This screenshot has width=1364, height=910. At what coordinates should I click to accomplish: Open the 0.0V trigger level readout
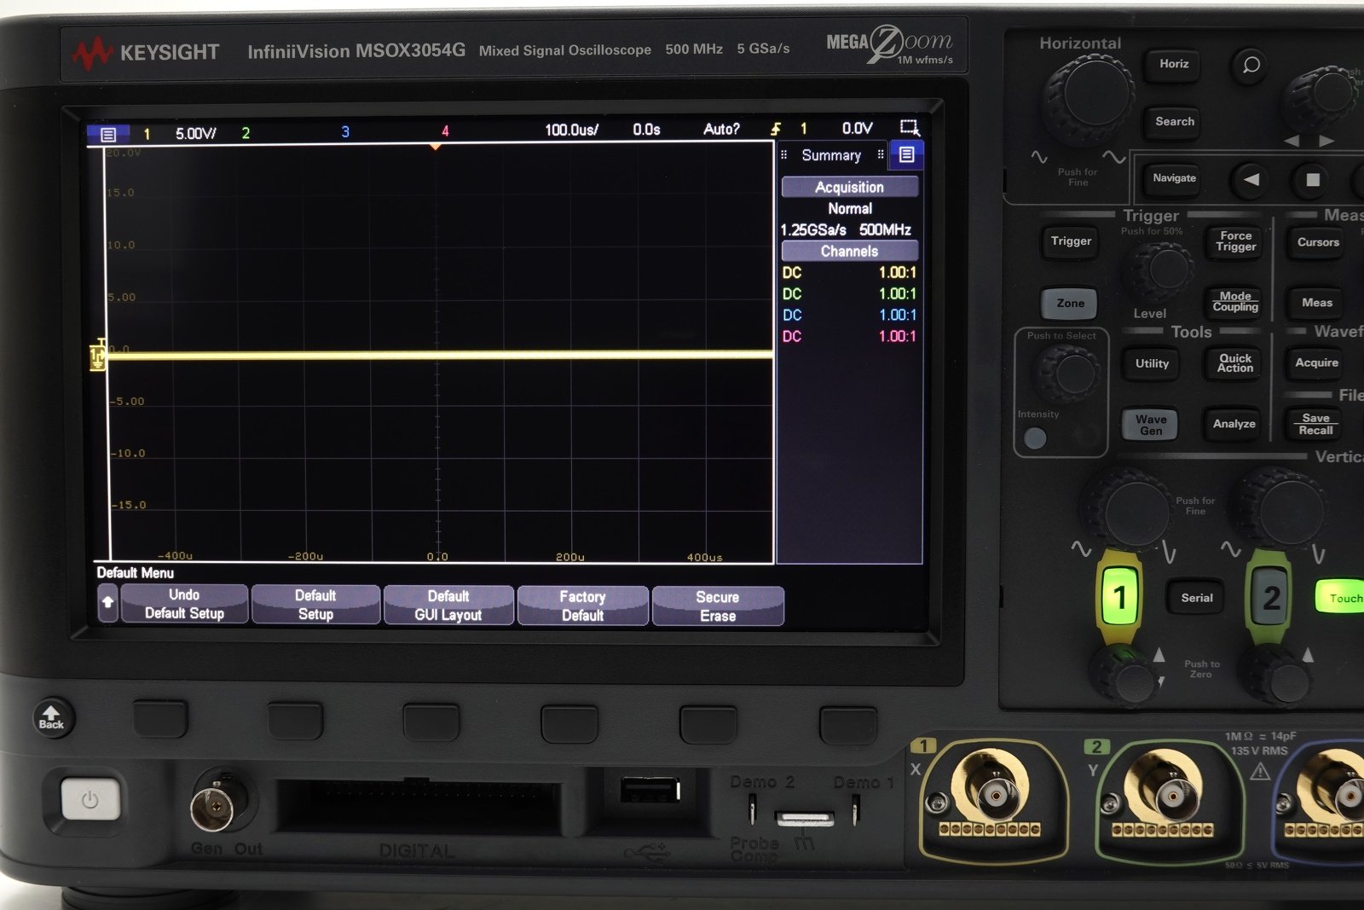pyautogui.click(x=857, y=128)
